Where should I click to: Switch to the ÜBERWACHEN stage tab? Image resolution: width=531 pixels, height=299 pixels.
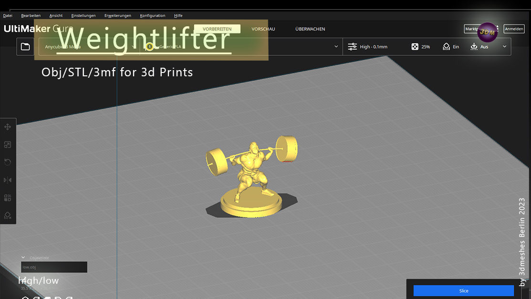point(310,29)
